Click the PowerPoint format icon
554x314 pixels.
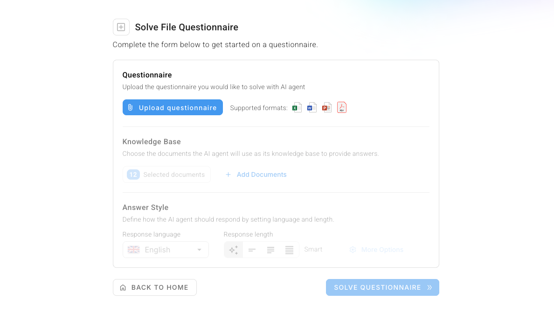pyautogui.click(x=327, y=107)
